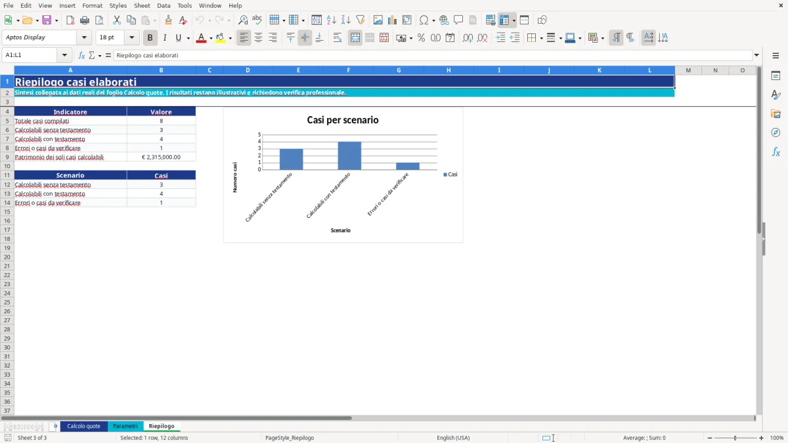The width and height of the screenshot is (788, 443).
Task: Open the Styles panel in the sidebar
Action: 776,95
